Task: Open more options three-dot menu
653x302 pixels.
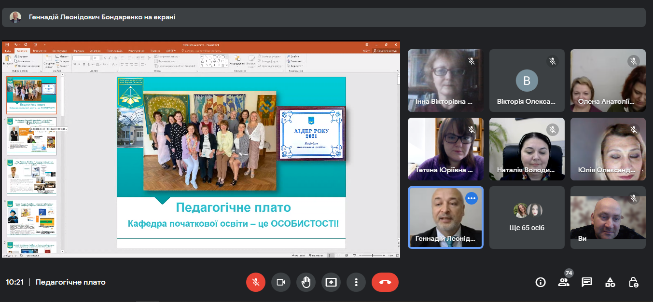Action: [356, 282]
